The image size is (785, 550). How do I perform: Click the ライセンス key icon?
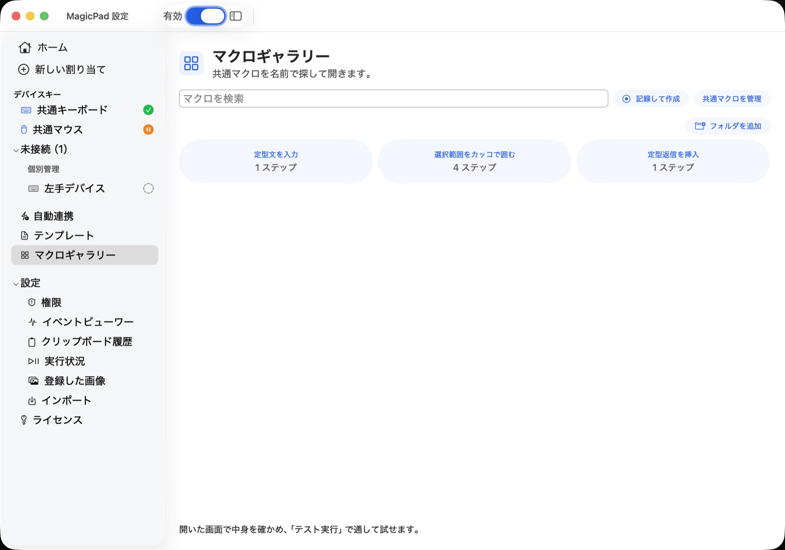[x=24, y=420]
